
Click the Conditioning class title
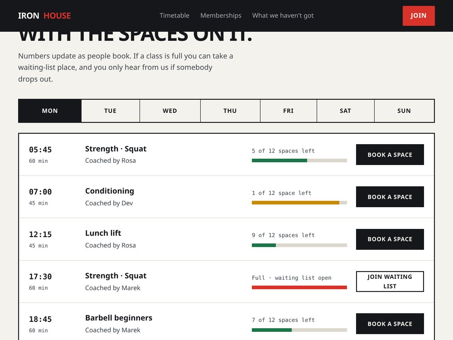coord(110,191)
